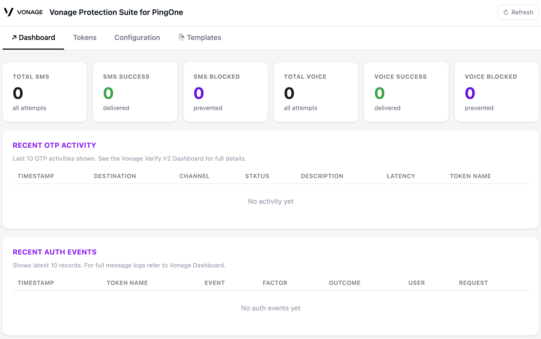Click the 'Shows latest 10 records' note

pos(119,265)
